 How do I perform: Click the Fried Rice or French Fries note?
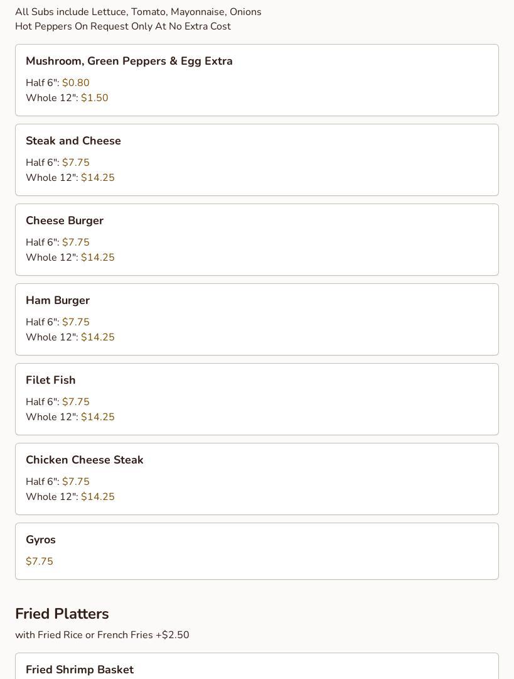102,635
